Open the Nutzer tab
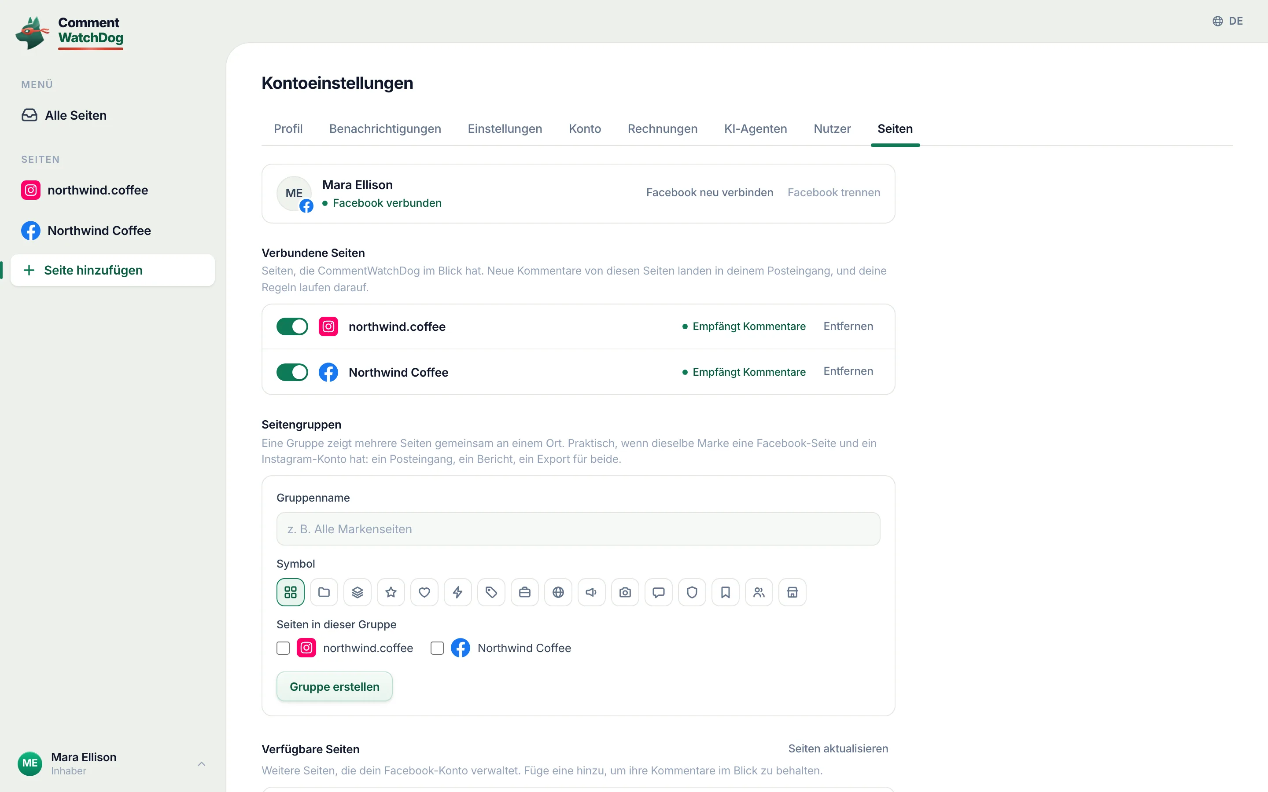This screenshot has width=1268, height=792. [x=832, y=129]
